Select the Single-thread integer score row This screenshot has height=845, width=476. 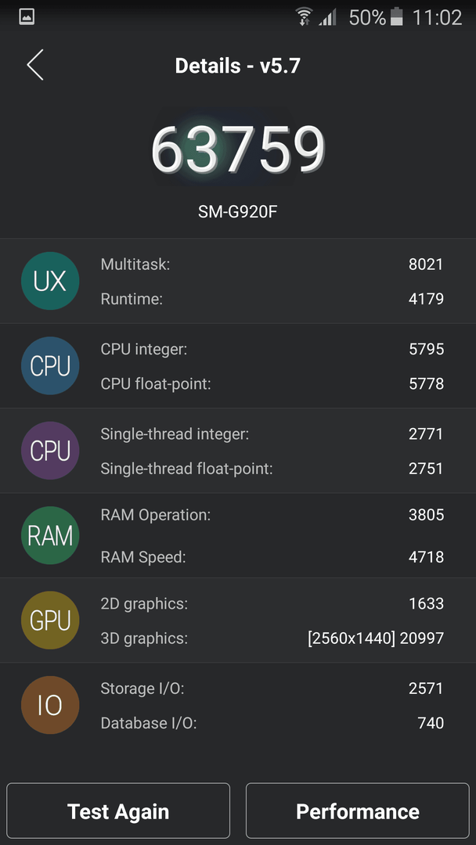pos(272,433)
